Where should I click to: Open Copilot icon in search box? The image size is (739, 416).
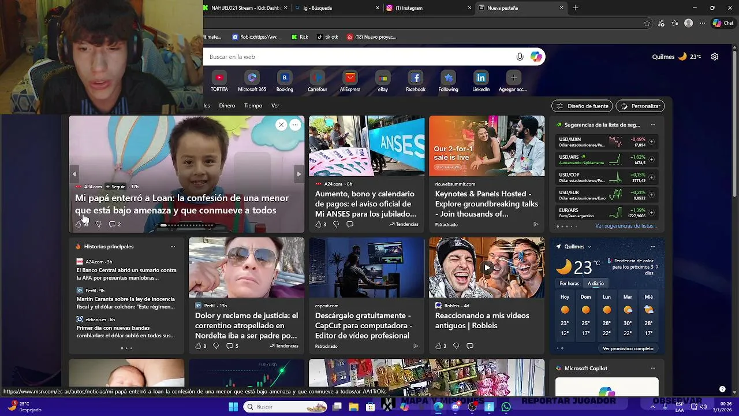(536, 57)
